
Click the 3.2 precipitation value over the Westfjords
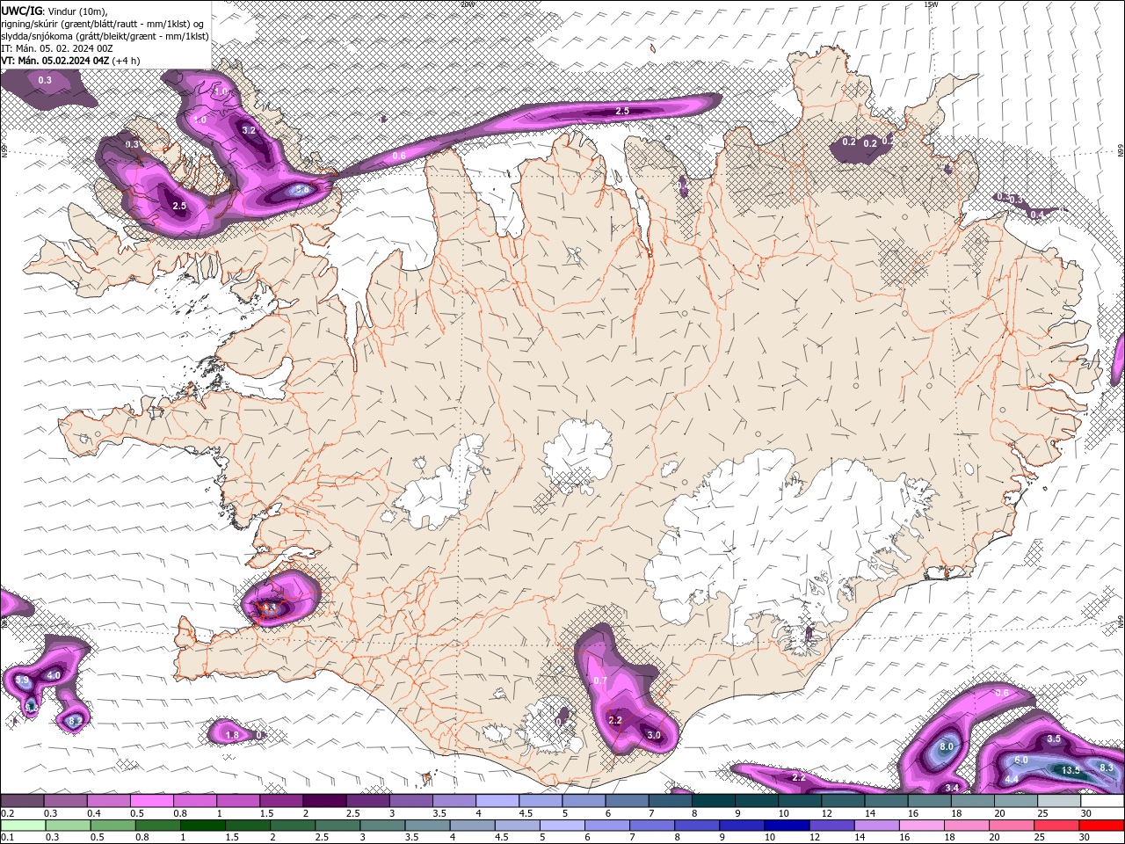coord(249,130)
